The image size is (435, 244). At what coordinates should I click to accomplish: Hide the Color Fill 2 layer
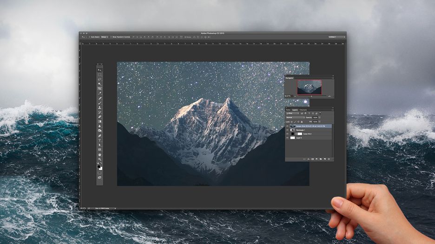pyautogui.click(x=287, y=134)
